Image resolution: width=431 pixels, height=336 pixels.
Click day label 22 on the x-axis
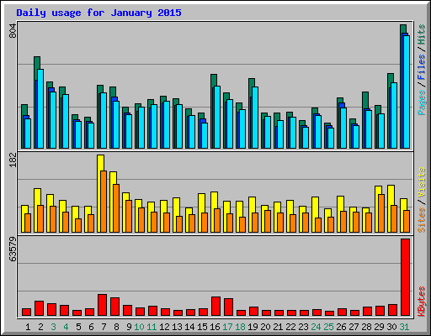290,327
